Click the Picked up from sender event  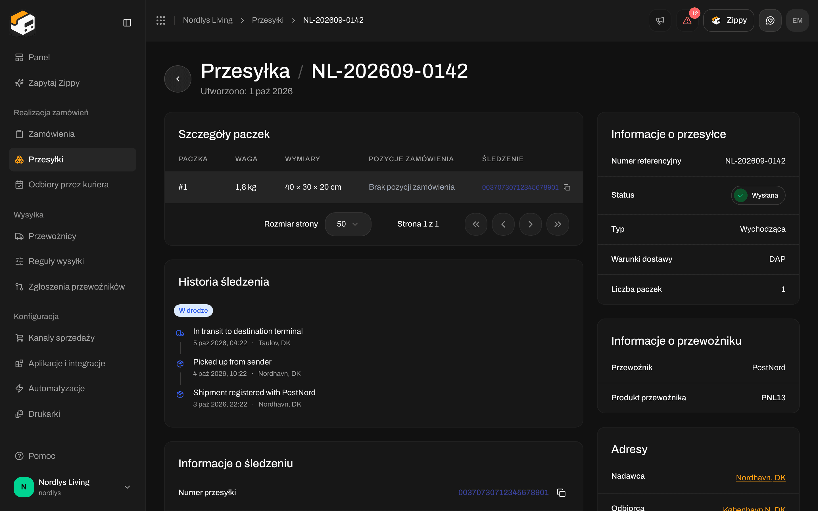232,362
